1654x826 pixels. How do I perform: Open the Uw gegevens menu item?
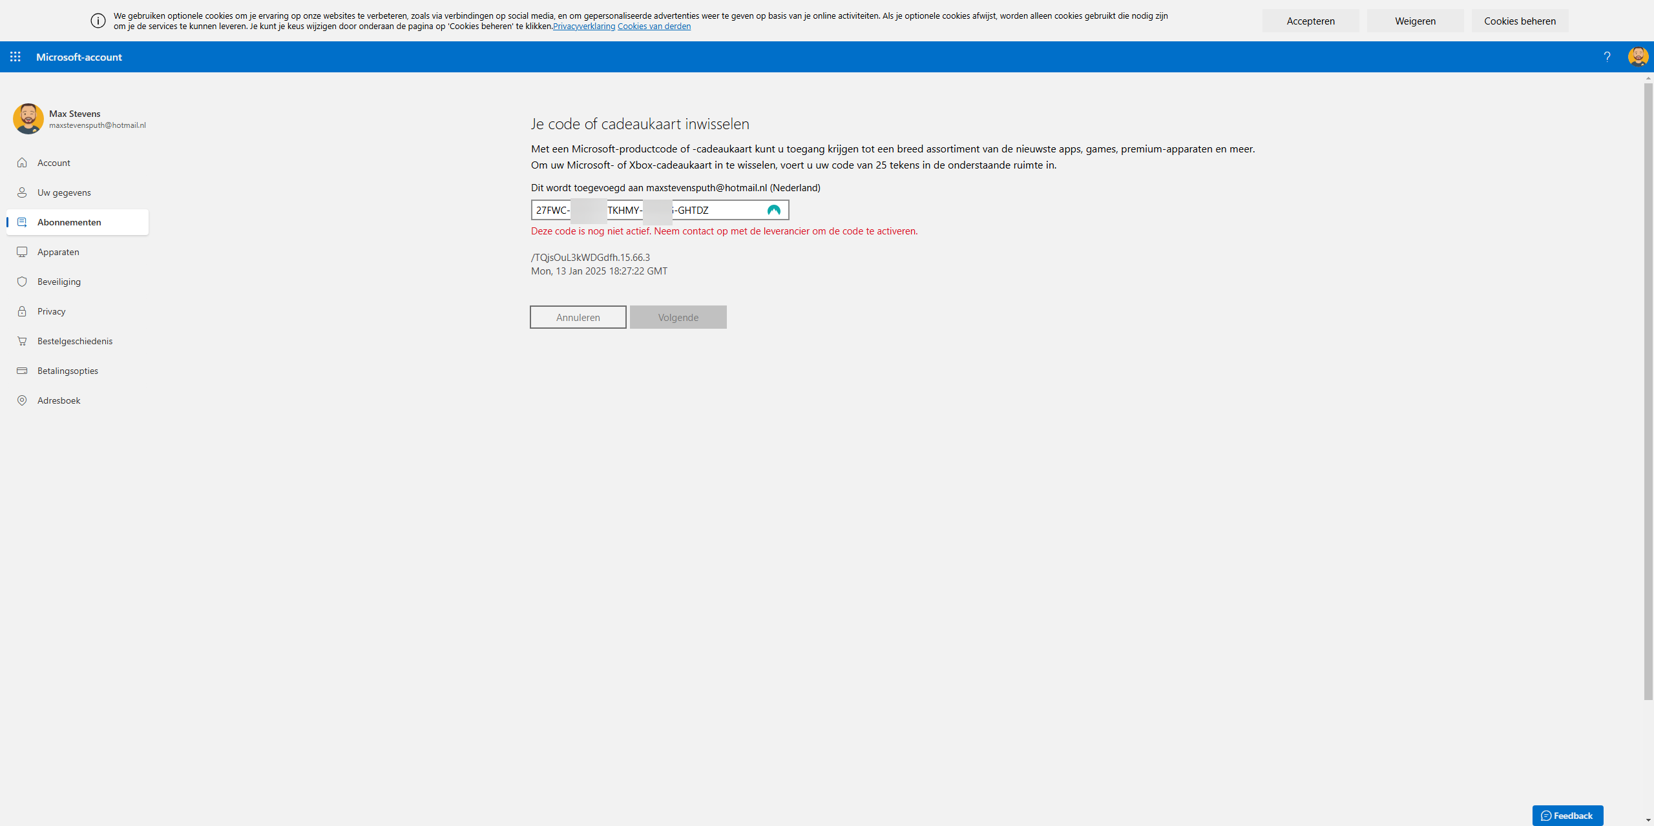pyautogui.click(x=64, y=192)
